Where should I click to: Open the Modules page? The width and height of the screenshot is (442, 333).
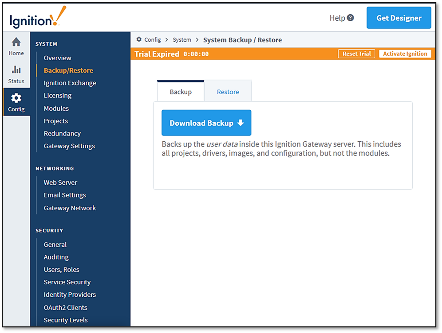tap(56, 108)
